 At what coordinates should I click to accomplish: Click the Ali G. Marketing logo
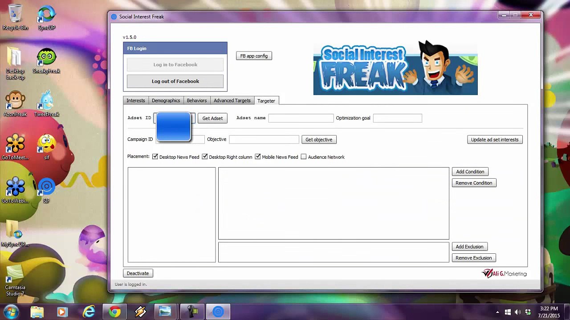pos(504,273)
